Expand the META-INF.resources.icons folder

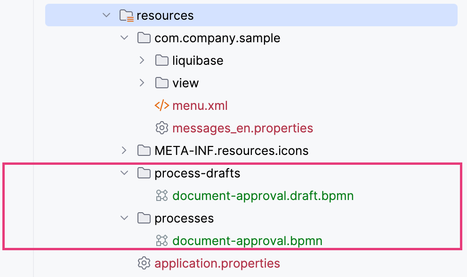124,150
